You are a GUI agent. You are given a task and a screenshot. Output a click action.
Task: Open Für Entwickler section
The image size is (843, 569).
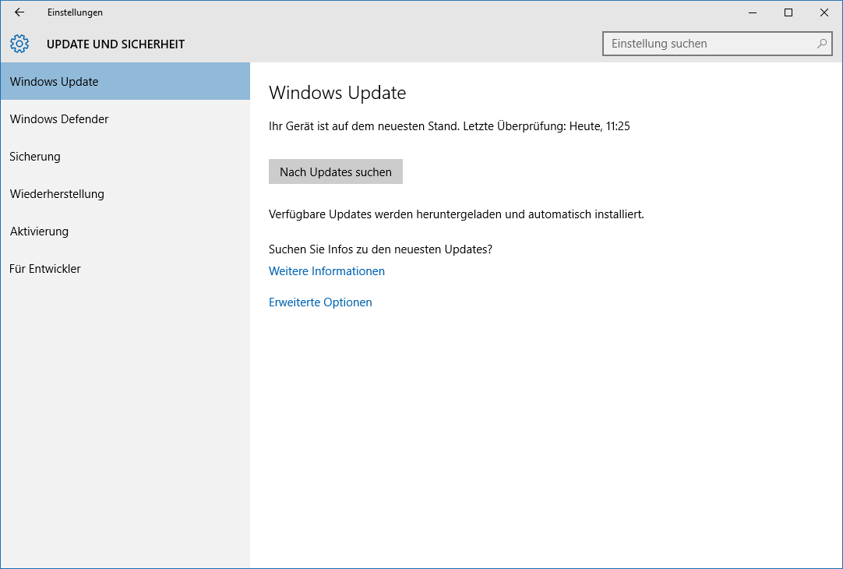(x=125, y=268)
